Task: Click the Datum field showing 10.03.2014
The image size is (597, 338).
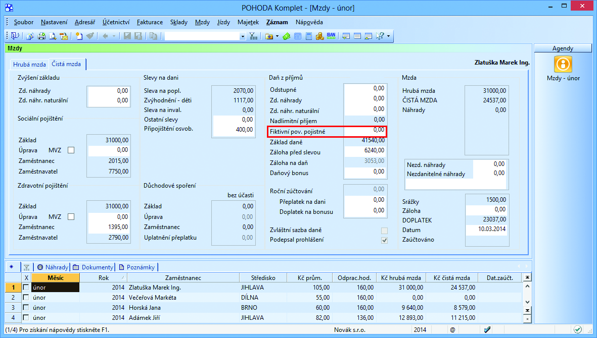Action: pos(487,230)
